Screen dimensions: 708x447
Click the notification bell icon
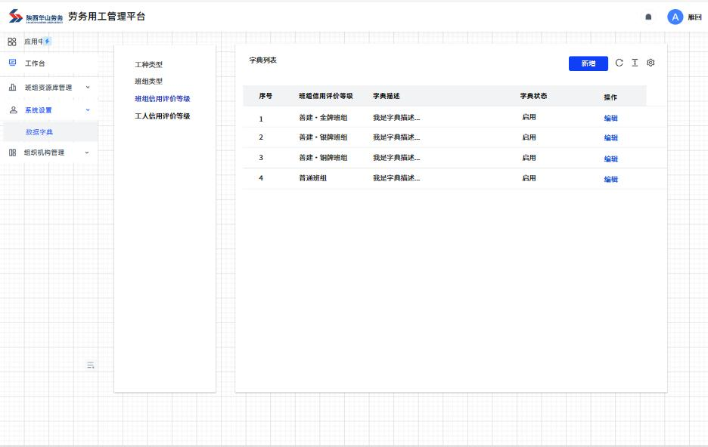coord(648,17)
